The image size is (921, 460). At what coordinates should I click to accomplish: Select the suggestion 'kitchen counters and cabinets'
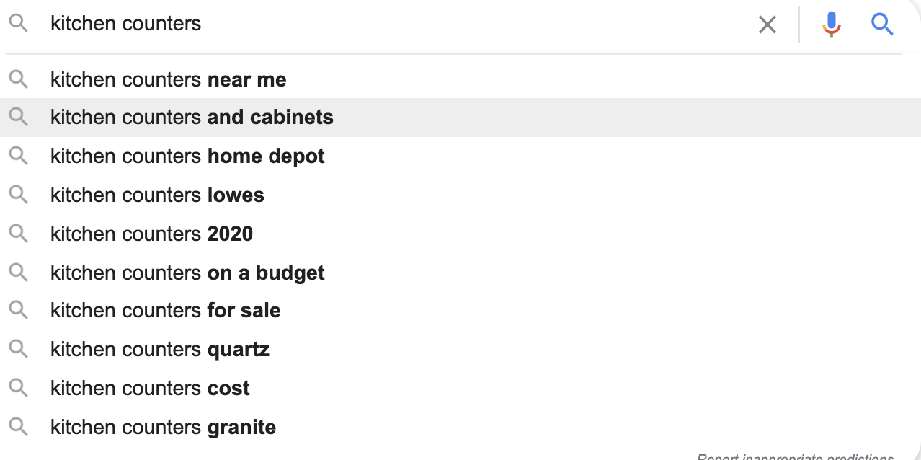click(x=191, y=116)
